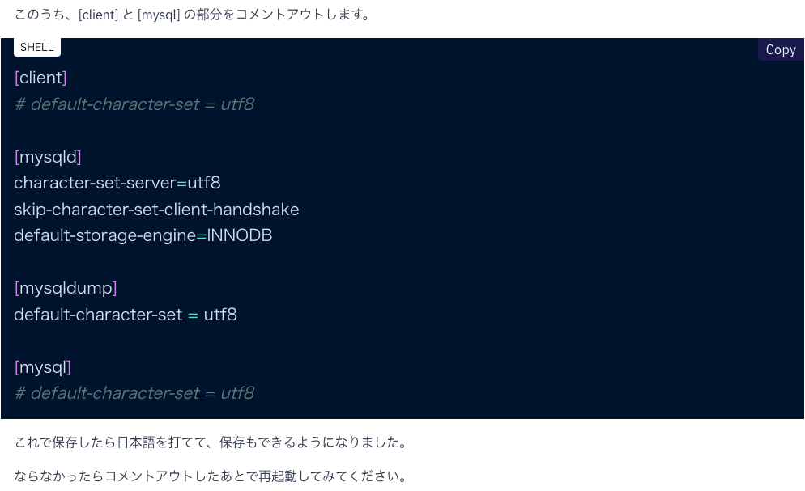Click the [client] section header line
The width and height of the screenshot is (805, 491).
point(40,78)
